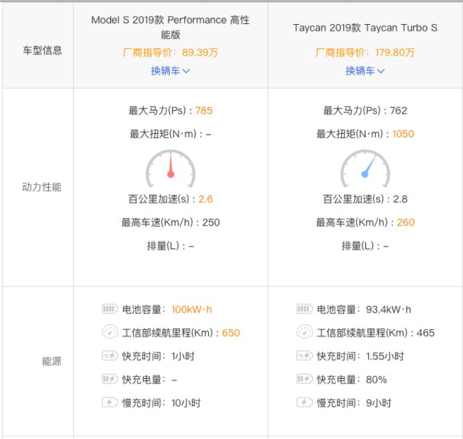Viewport: 463px width, 439px height.
Task: Click Model S 最高车速 250 value
Action: [211, 222]
